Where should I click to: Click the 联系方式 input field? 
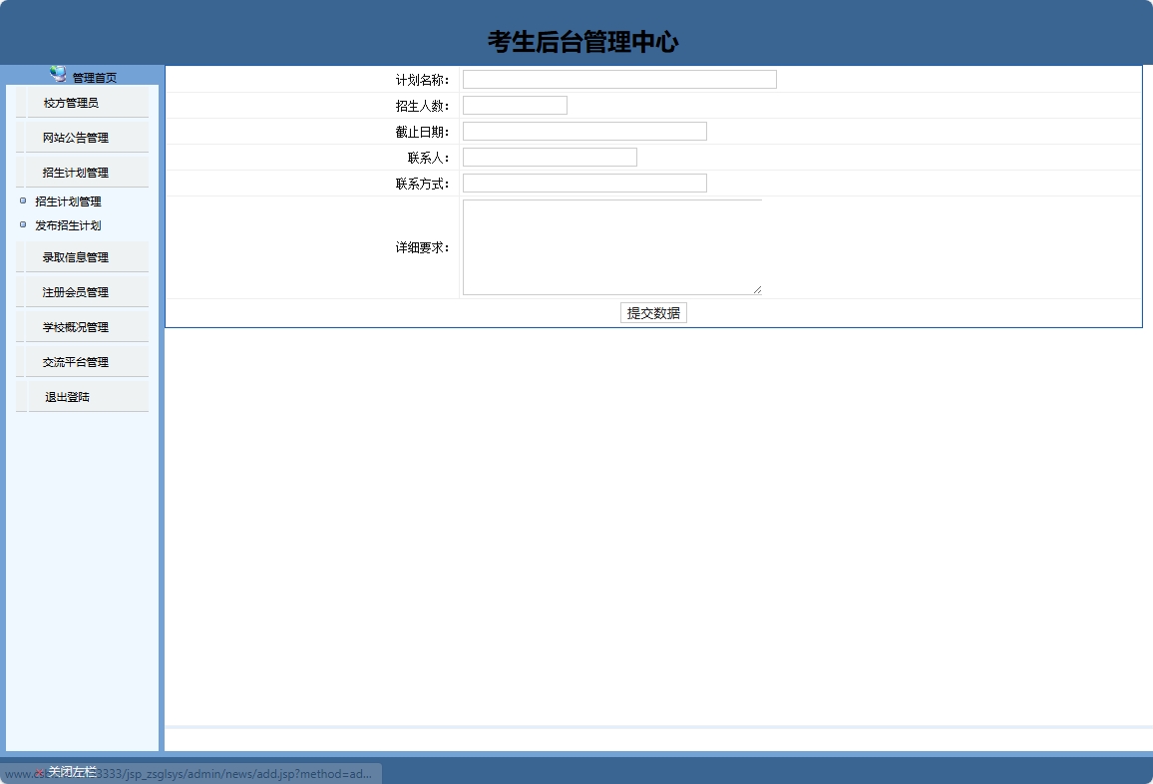click(583, 183)
